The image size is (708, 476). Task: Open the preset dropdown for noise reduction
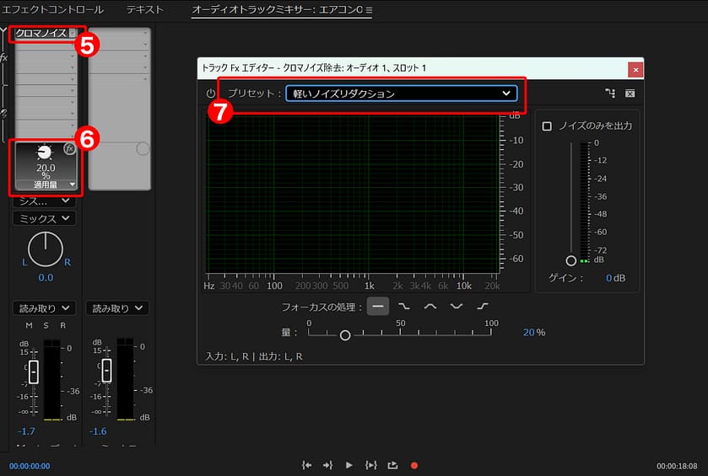pyautogui.click(x=400, y=94)
